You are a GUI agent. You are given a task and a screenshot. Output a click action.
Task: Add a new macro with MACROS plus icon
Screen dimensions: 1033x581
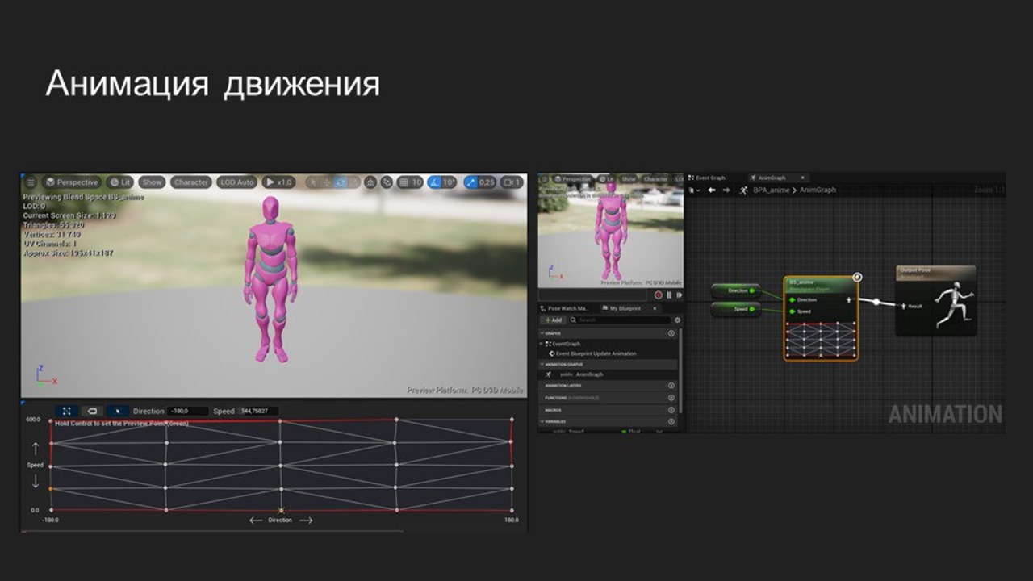click(x=671, y=410)
